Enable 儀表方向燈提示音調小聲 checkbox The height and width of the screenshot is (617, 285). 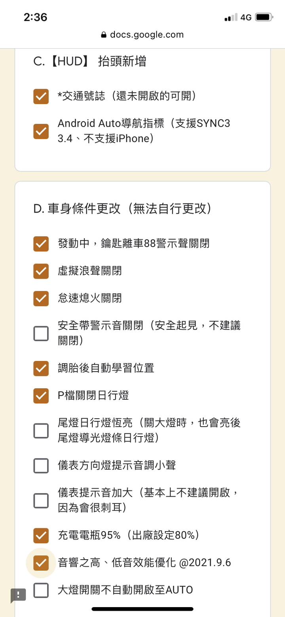click(41, 466)
